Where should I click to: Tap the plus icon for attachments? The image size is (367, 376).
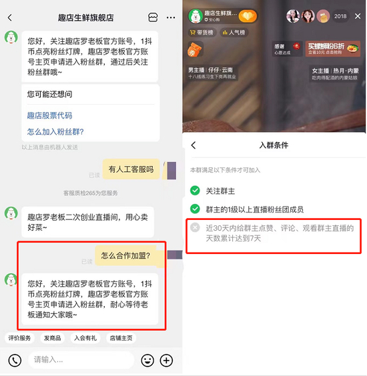[166, 360]
